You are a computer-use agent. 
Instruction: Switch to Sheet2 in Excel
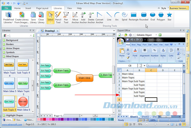pyautogui.click(x=145, y=117)
